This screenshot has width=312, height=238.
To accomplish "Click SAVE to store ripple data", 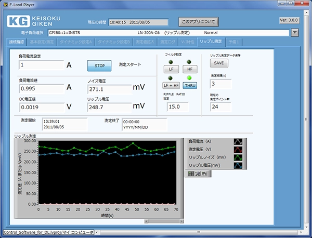I will point(219,63).
